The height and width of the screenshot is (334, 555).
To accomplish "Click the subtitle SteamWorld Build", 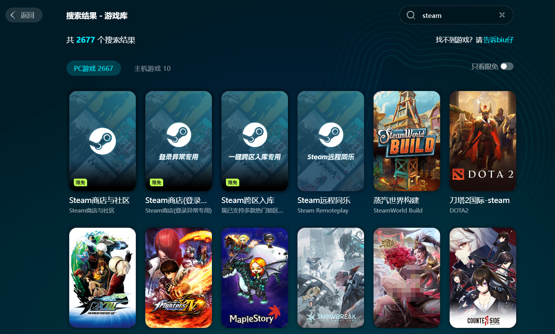I will point(398,211).
